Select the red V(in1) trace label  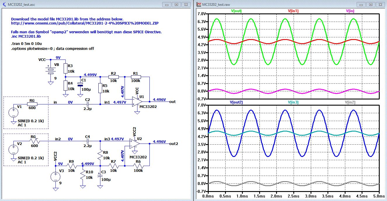pos(293,11)
